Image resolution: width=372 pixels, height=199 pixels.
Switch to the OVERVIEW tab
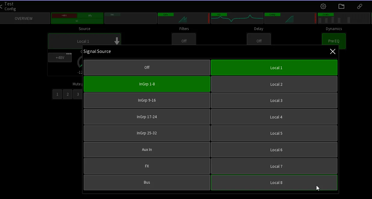tap(24, 18)
